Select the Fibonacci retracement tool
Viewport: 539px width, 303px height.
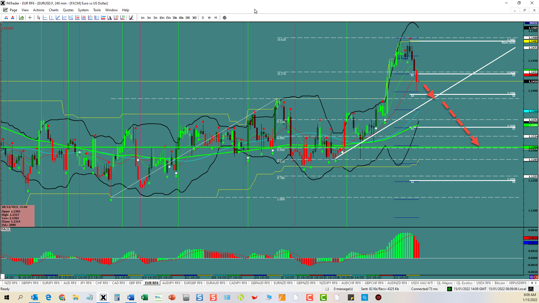[77, 18]
